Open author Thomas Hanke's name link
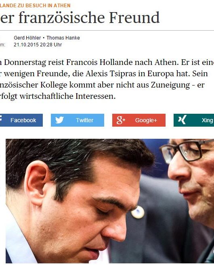The image size is (214, 265). (63, 38)
